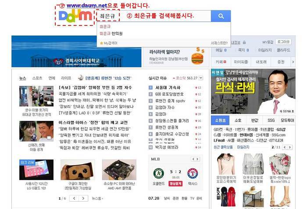Click the Oakland Athletics team logo
Screen dimensions: 307x209
[x=158, y=174]
